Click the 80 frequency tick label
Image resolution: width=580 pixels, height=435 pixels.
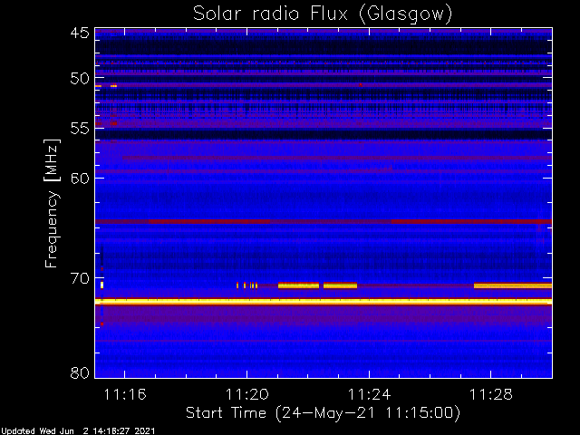click(x=80, y=372)
